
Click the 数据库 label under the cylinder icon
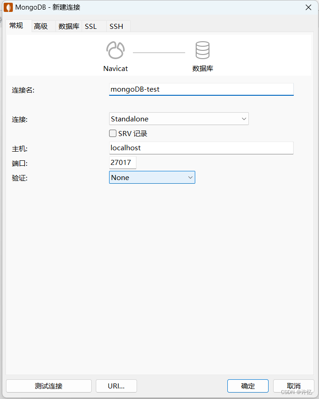pos(203,68)
